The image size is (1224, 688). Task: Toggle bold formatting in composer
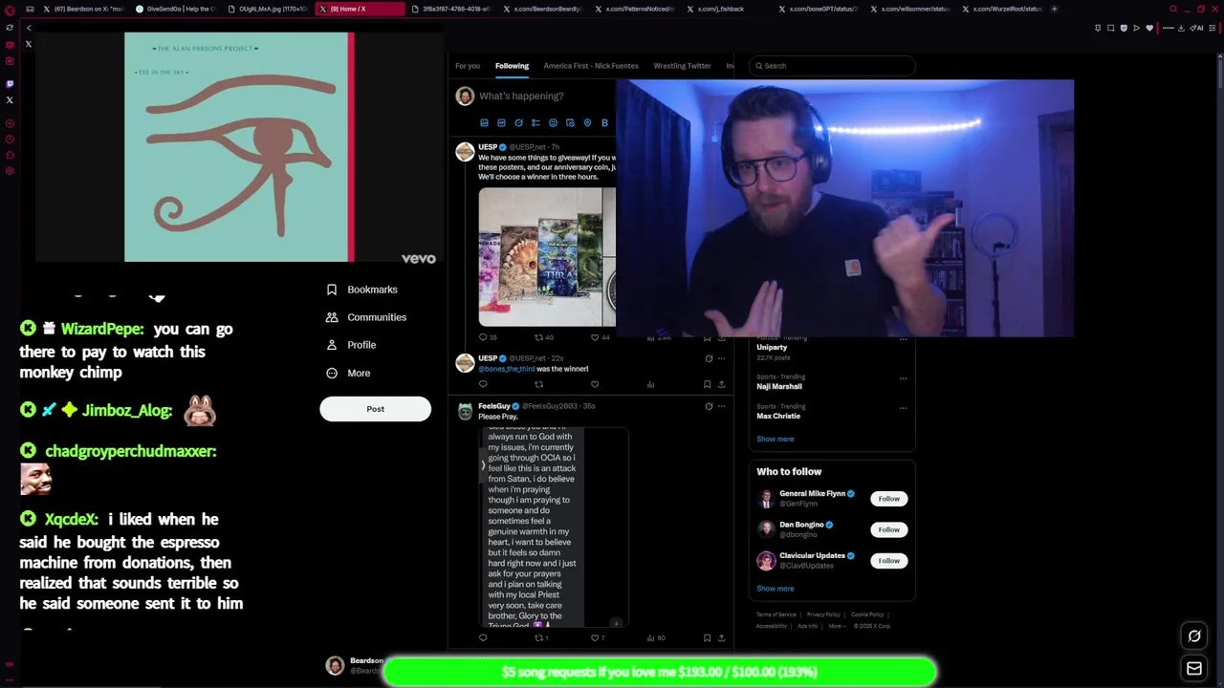coord(604,123)
